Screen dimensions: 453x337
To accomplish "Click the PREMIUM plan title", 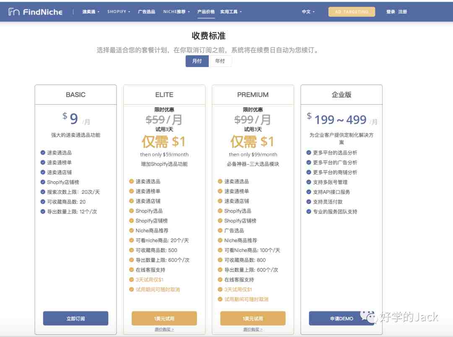I will [x=253, y=95].
